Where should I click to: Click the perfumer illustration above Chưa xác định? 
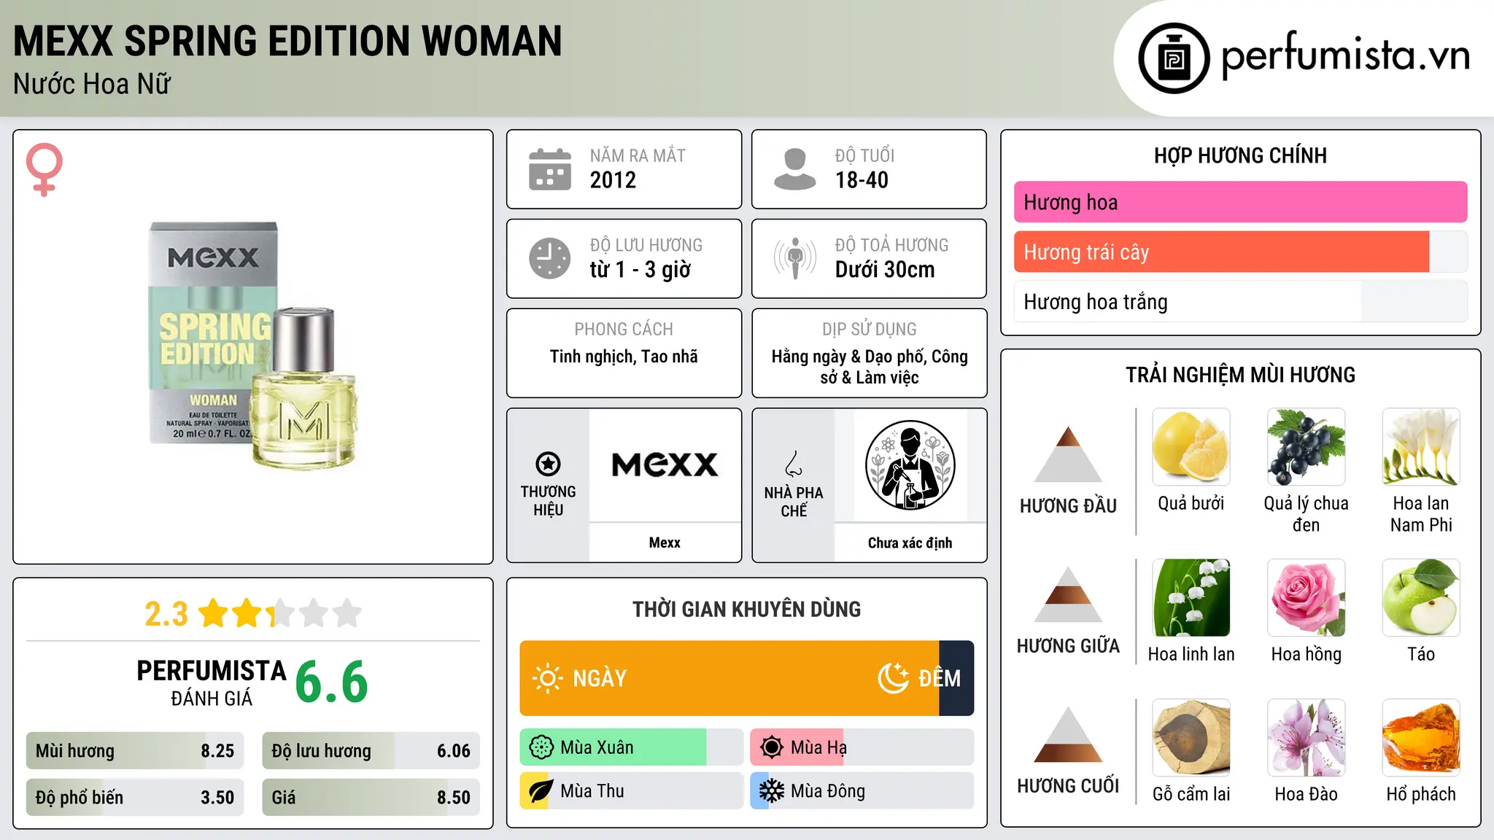[x=910, y=465]
